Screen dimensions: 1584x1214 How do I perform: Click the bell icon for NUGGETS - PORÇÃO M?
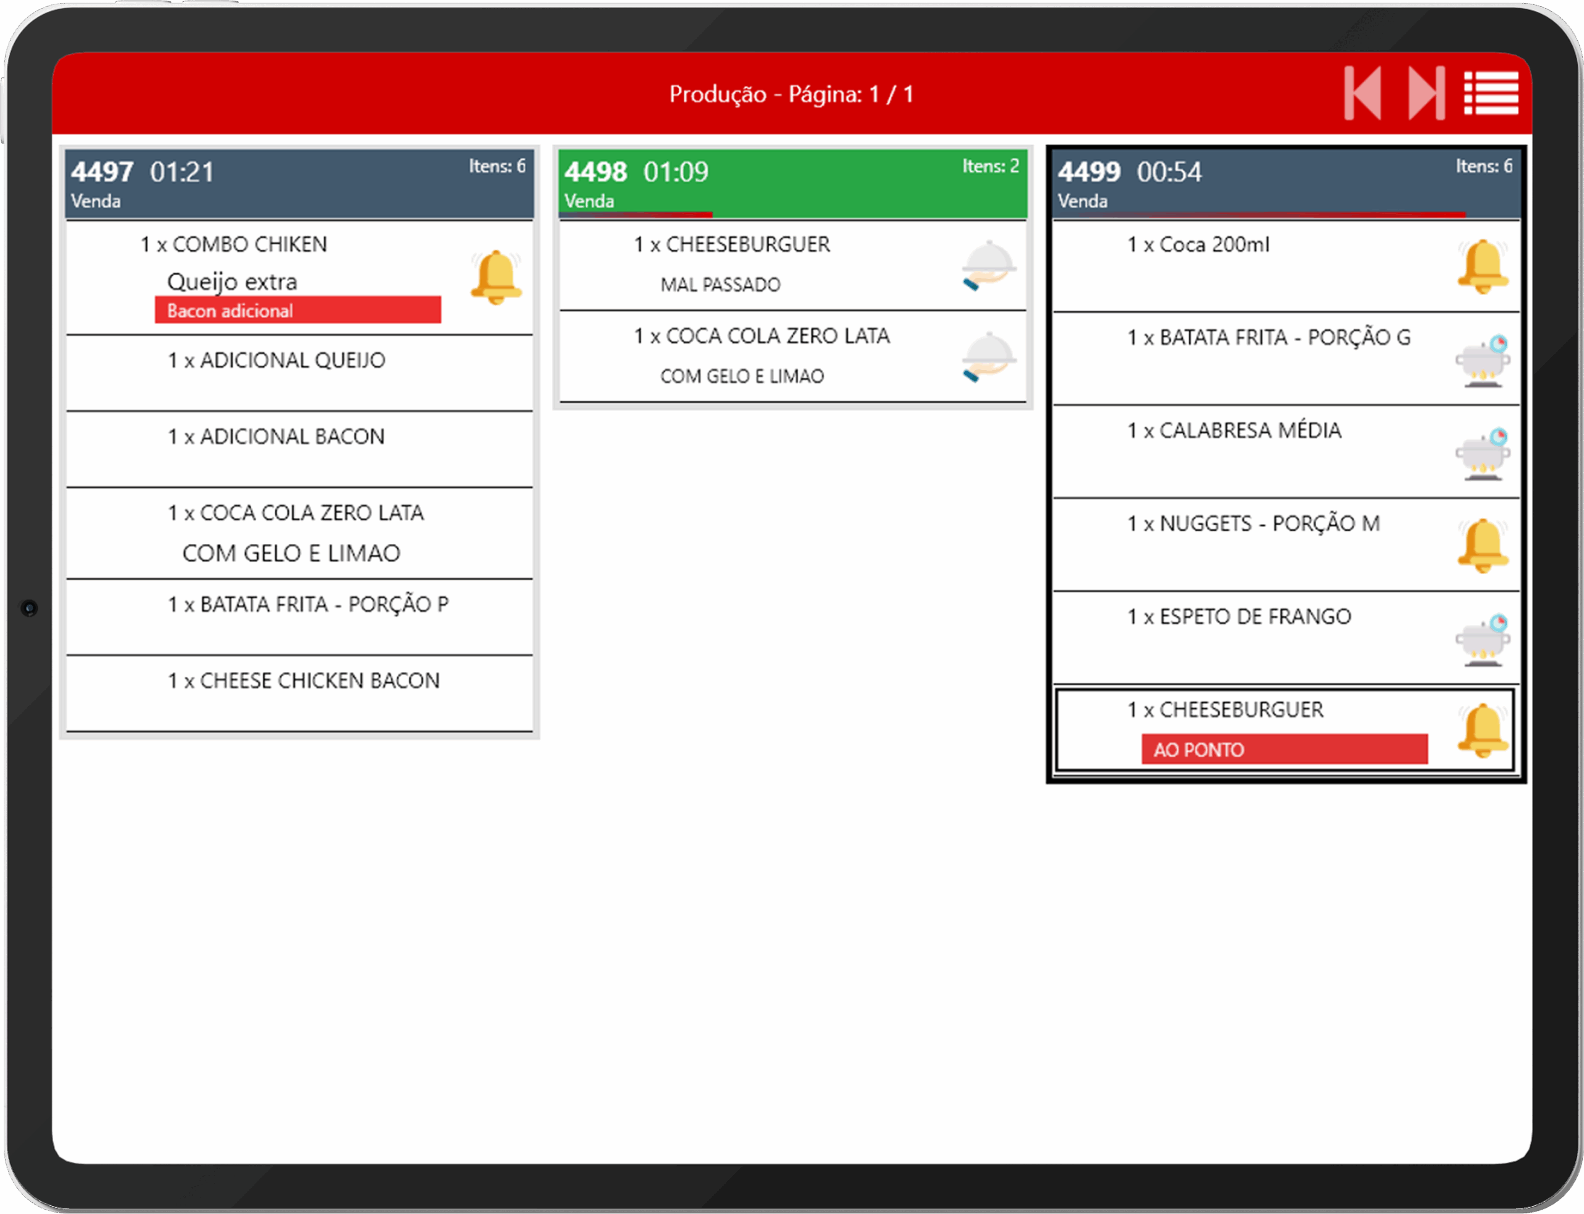[x=1483, y=546]
